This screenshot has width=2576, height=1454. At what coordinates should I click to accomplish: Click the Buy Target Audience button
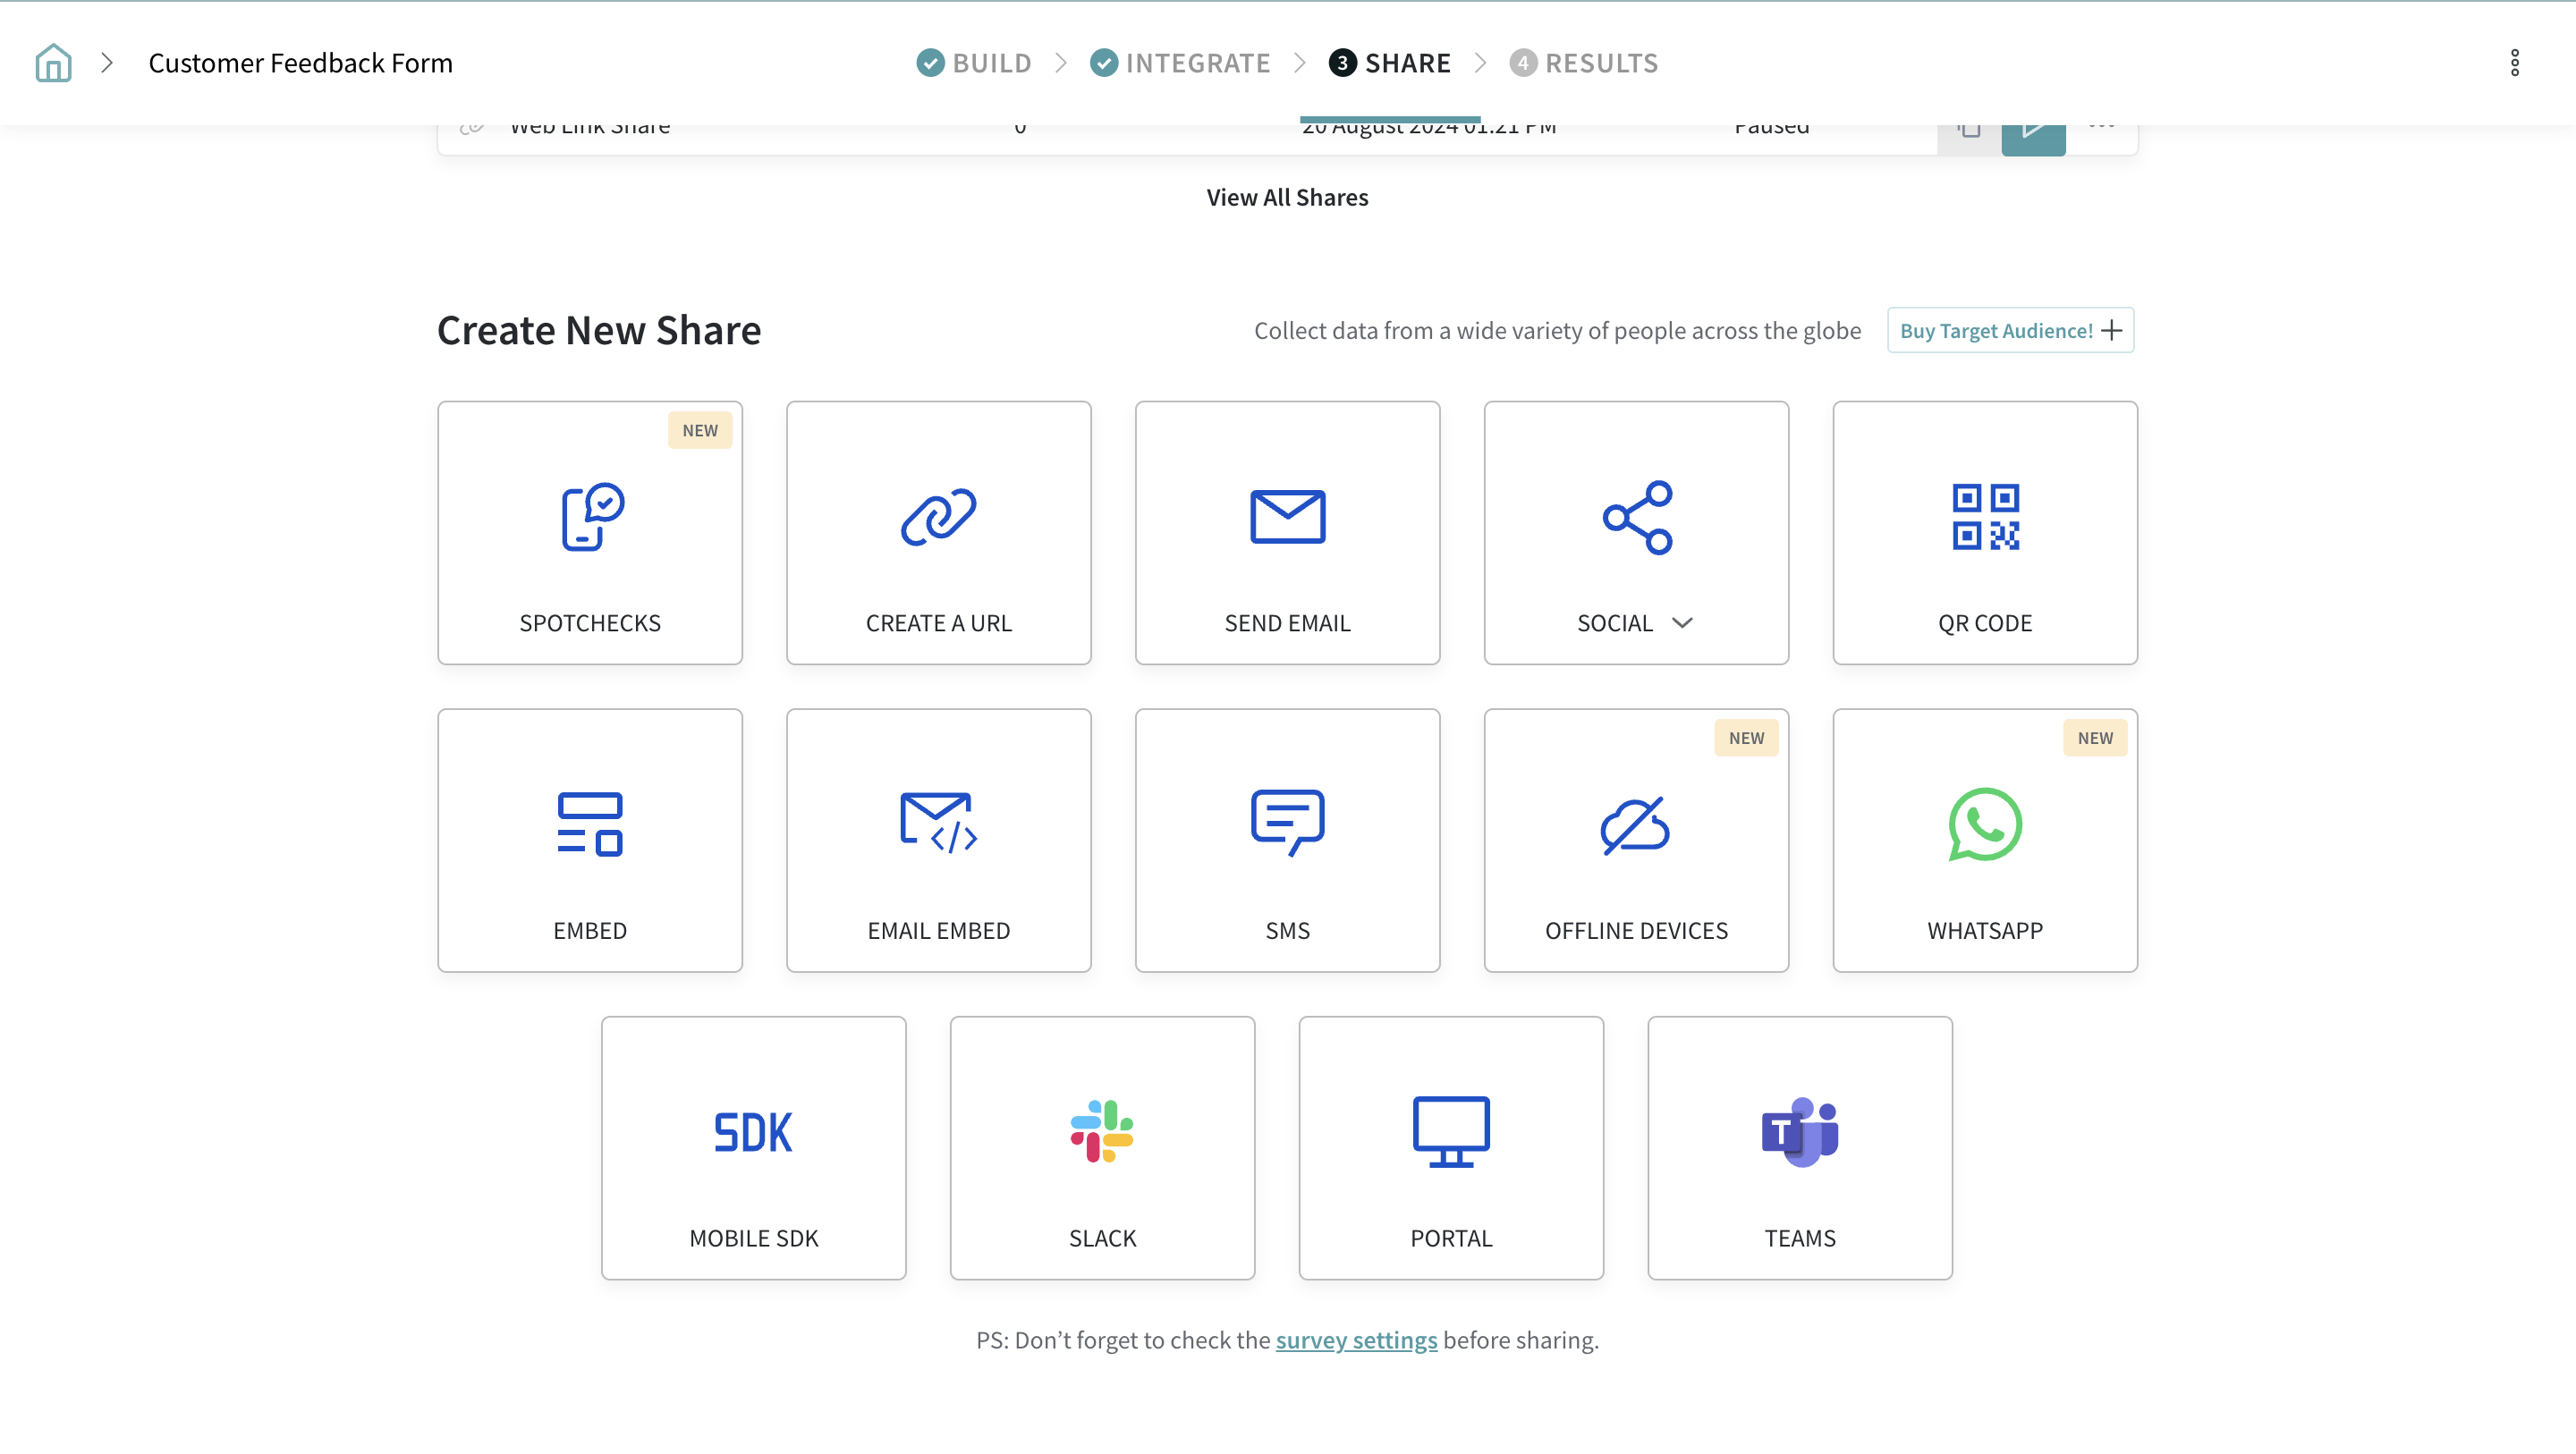2010,330
